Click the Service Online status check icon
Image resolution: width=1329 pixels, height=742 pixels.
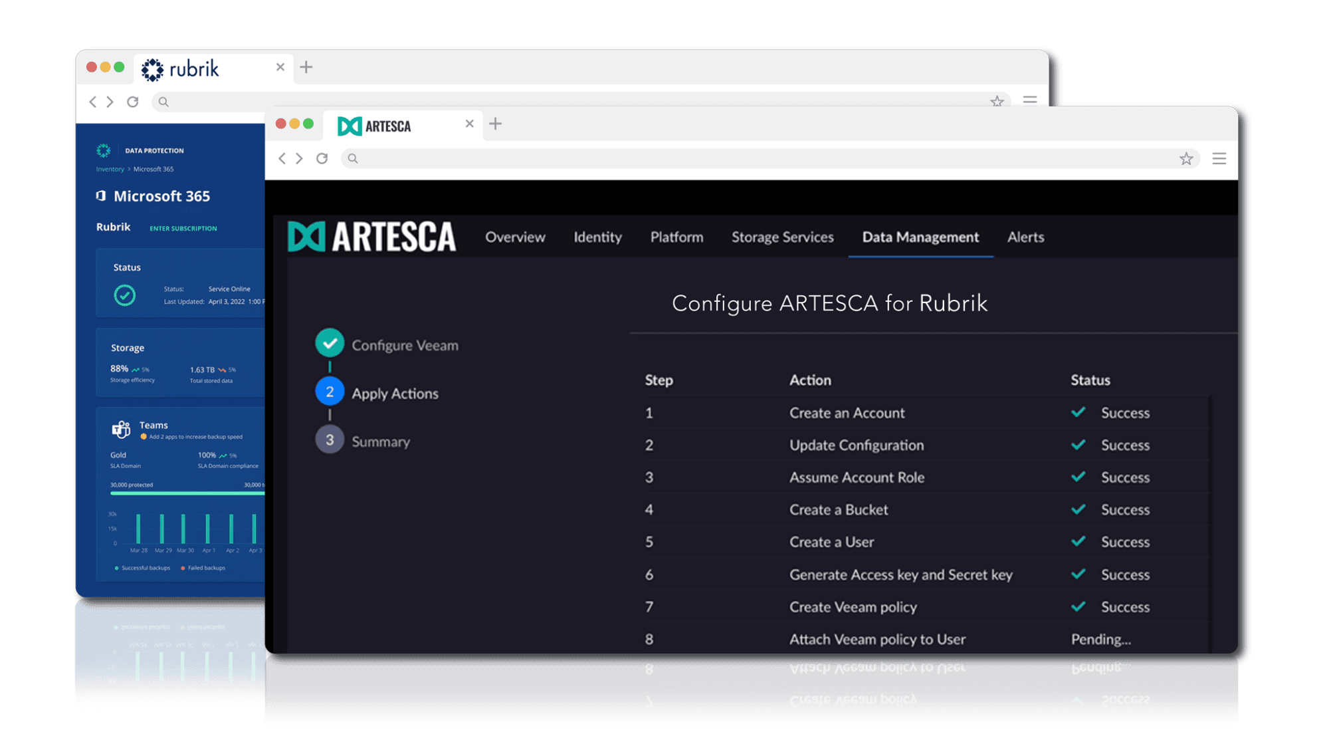[124, 295]
